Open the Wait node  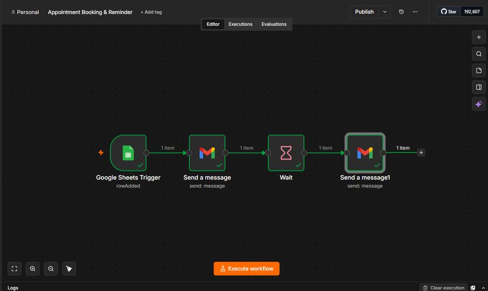[x=286, y=153]
